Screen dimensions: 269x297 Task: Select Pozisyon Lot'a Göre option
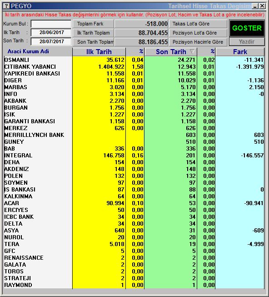coord(198,33)
